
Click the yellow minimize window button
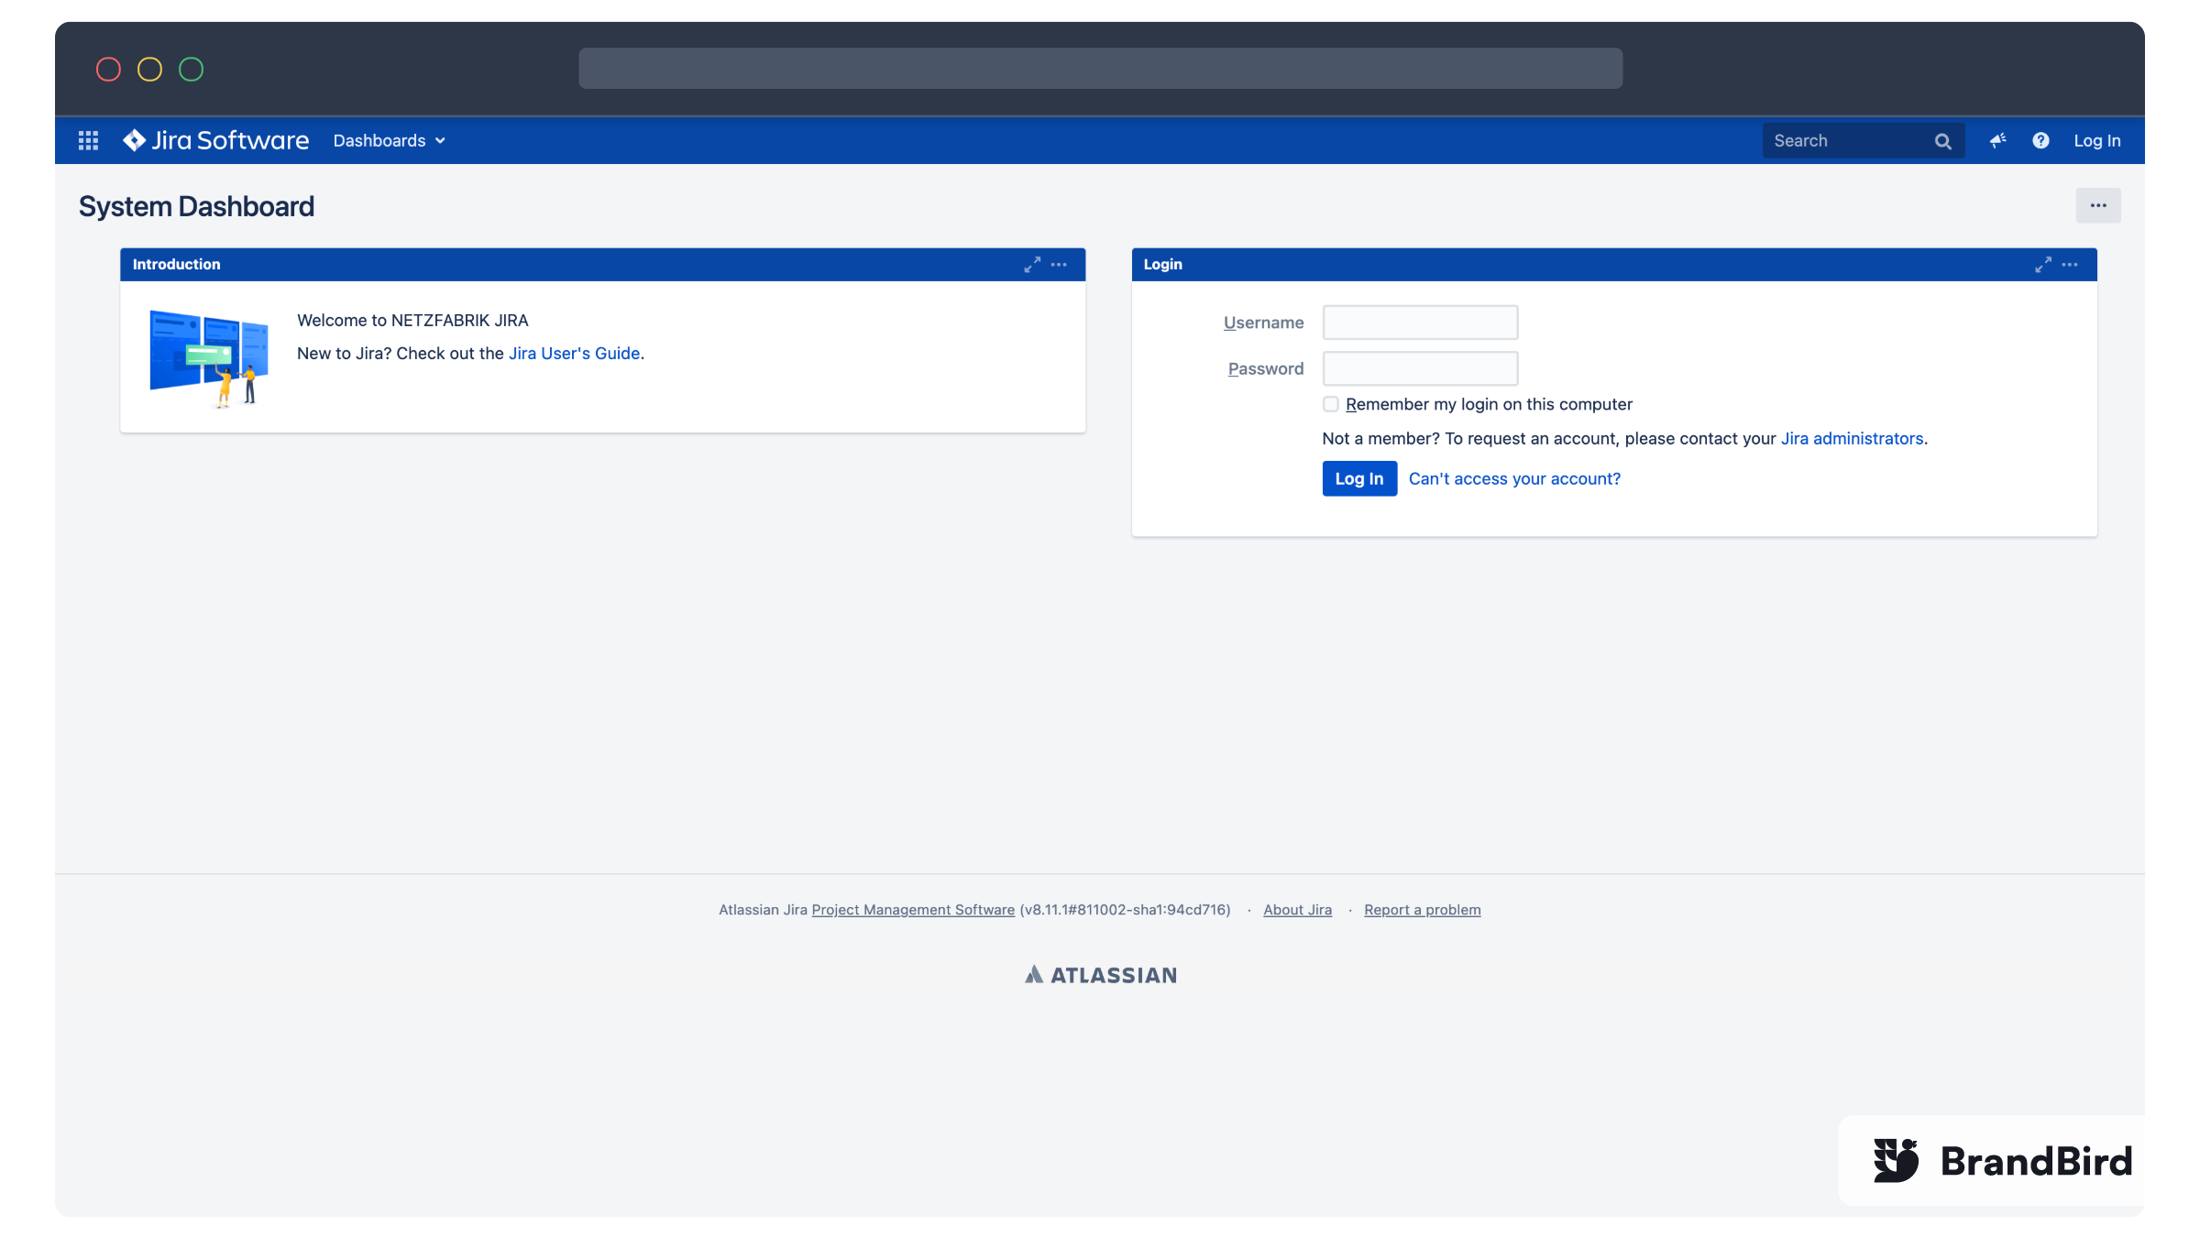pos(149,69)
